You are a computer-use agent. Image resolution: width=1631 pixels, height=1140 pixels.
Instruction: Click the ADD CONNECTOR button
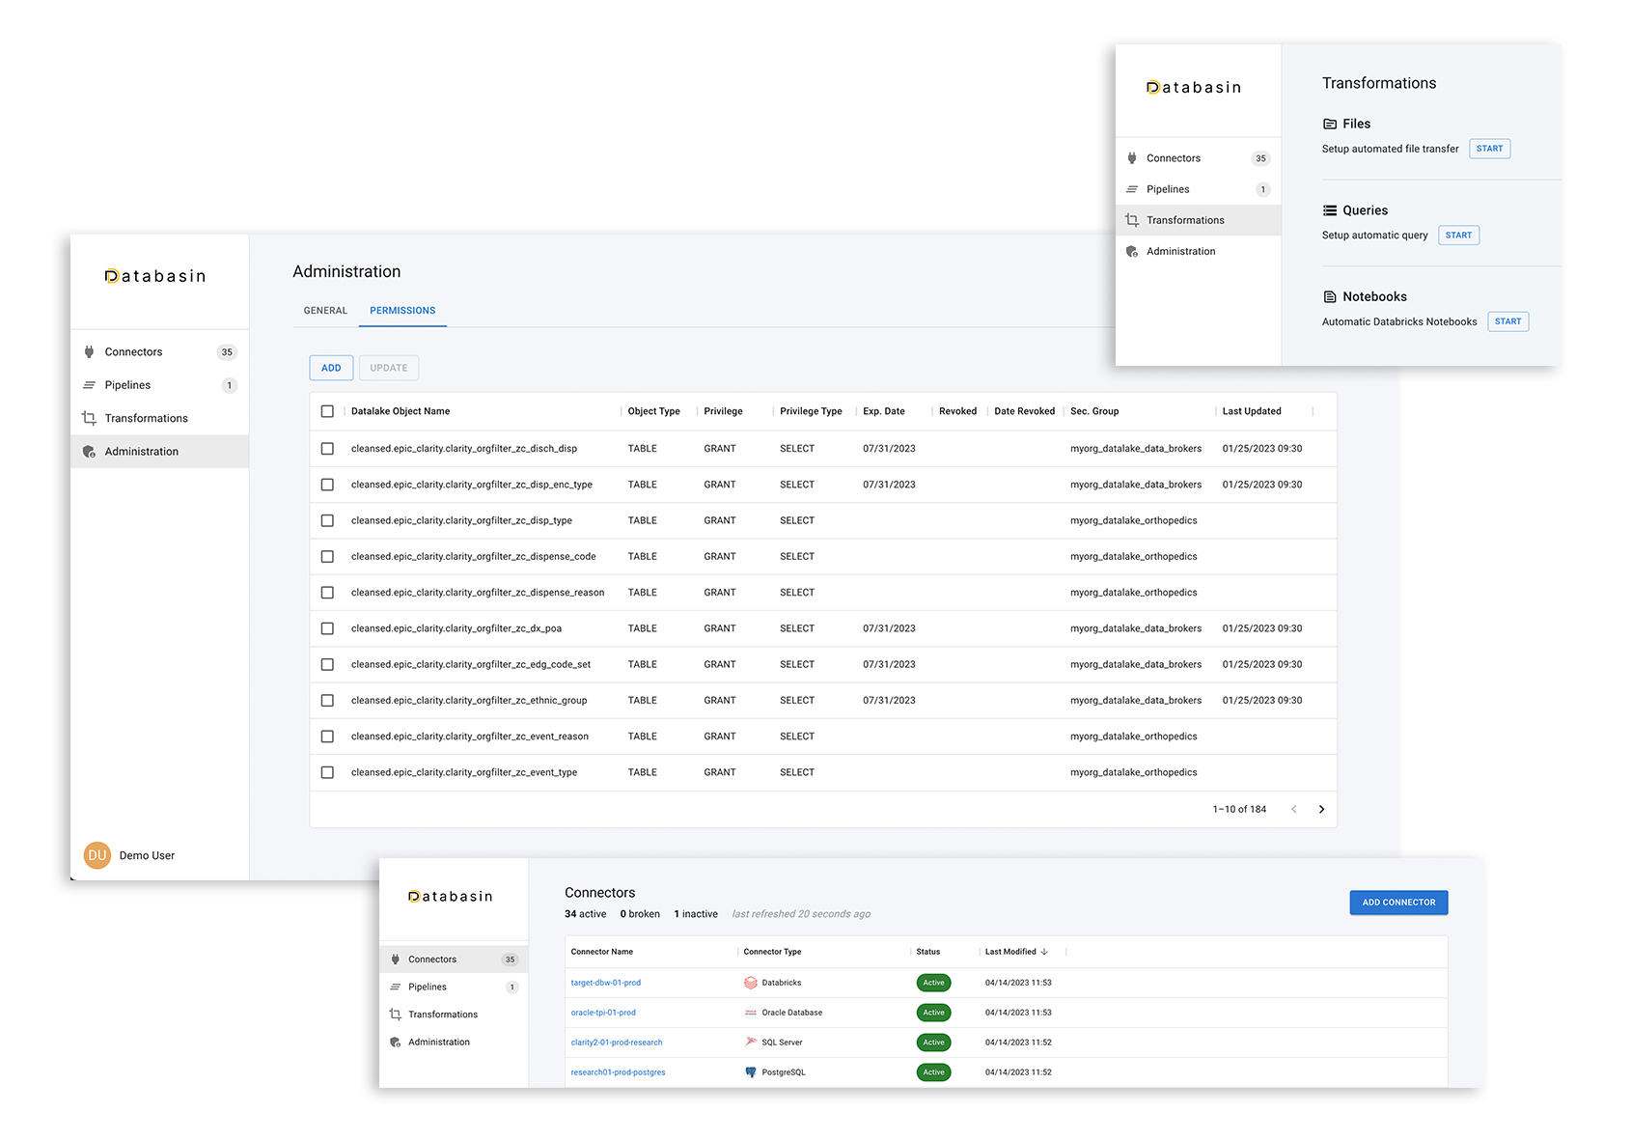tap(1398, 903)
